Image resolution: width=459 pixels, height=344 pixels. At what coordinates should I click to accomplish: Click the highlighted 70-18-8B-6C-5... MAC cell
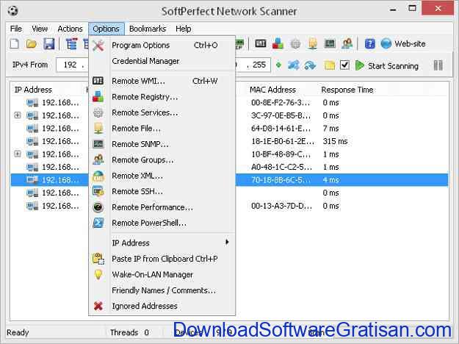click(281, 180)
